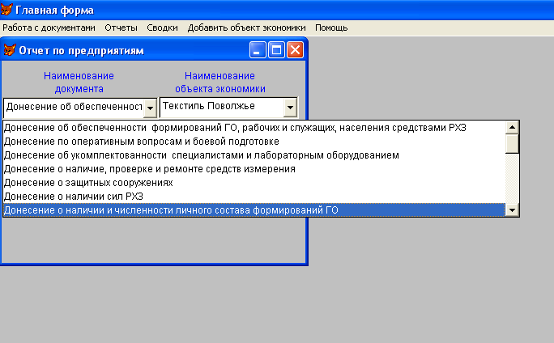
Task: Select 'Донесение по оперативным вопросам и боевой подготовке'
Action: (x=142, y=142)
